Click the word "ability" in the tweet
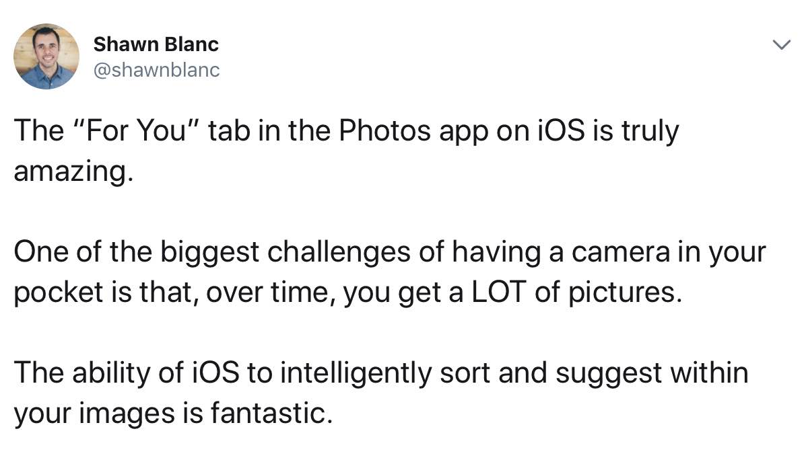Viewport: 804px width, 462px height. point(114,373)
